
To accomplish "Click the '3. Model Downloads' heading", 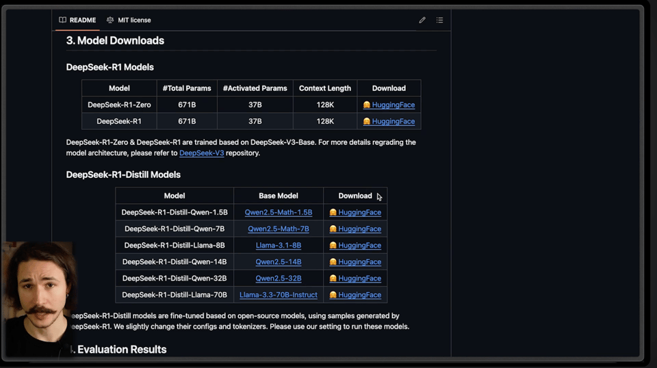I will pyautogui.click(x=115, y=40).
